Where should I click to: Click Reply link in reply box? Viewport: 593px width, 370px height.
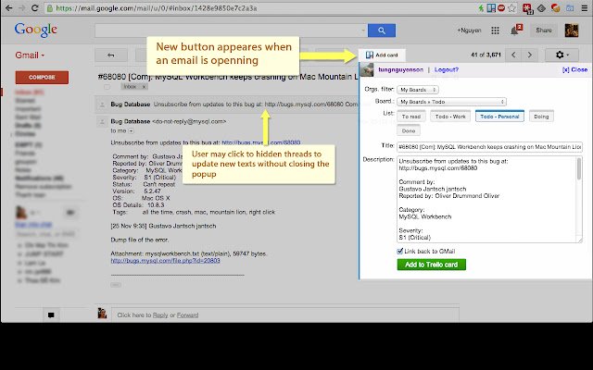click(x=160, y=314)
